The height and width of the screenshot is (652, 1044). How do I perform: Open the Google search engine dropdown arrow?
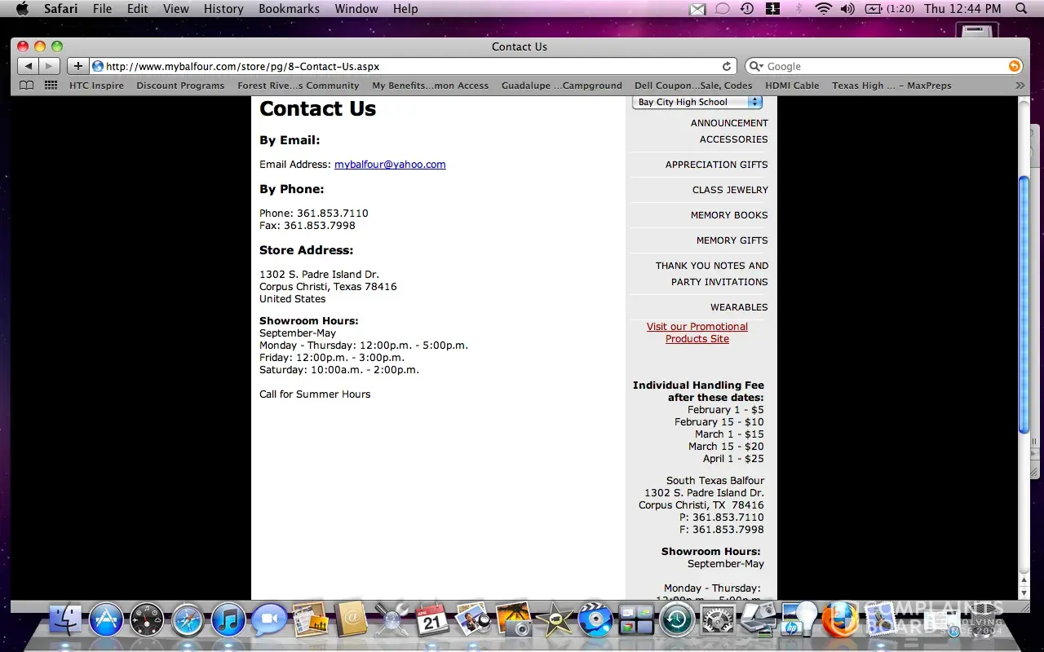(755, 66)
